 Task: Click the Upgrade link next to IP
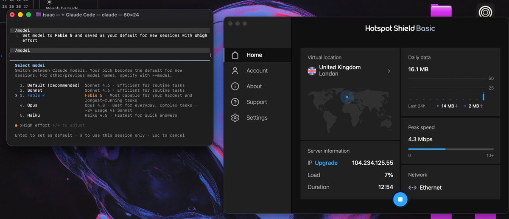pyautogui.click(x=326, y=163)
